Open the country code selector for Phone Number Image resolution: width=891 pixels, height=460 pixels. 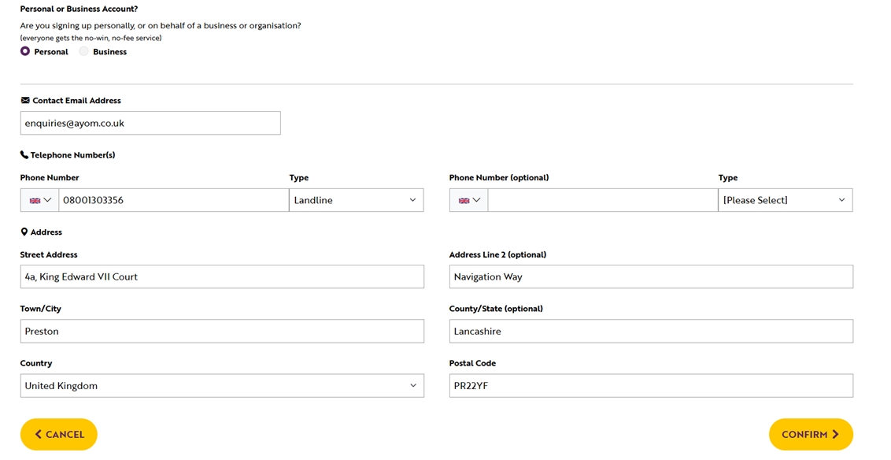tap(39, 199)
